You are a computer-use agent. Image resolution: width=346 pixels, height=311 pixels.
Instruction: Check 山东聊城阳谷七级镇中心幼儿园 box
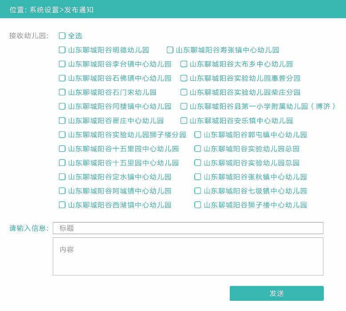[197, 191]
